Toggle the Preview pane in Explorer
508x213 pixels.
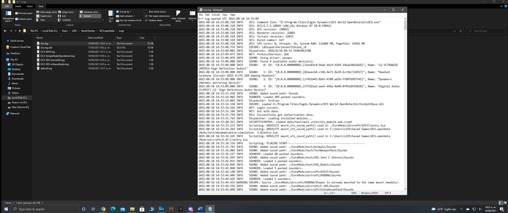(x=24, y=13)
